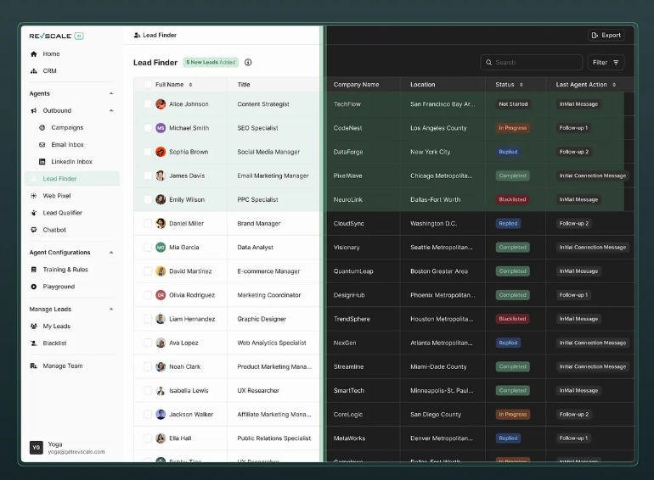Screen dimensions: 654x480
Task: Collapse the Manage Leads section chevron
Action: [x=111, y=309]
